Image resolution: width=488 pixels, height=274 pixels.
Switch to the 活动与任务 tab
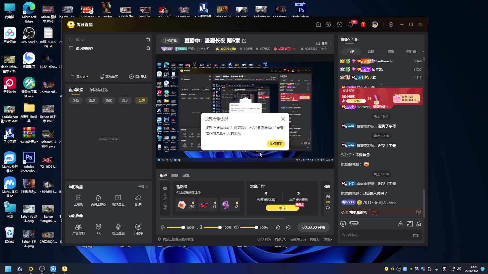99,90
